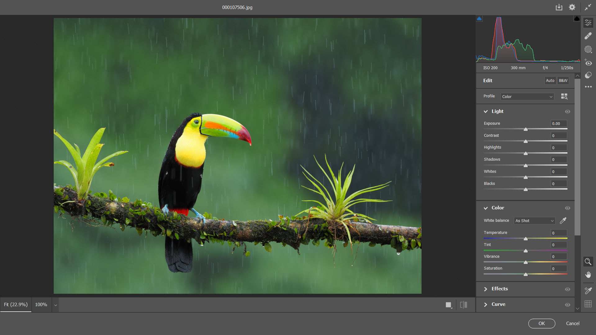Select the Spot Removal healing tool

[588, 36]
